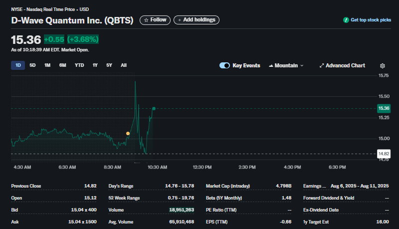Viewport: 399px width, 229px height.
Task: Follow D-Wave Quantum stock
Action: 155,20
